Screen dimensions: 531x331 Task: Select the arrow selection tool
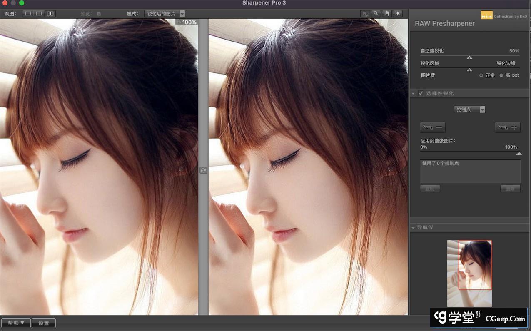(x=365, y=14)
